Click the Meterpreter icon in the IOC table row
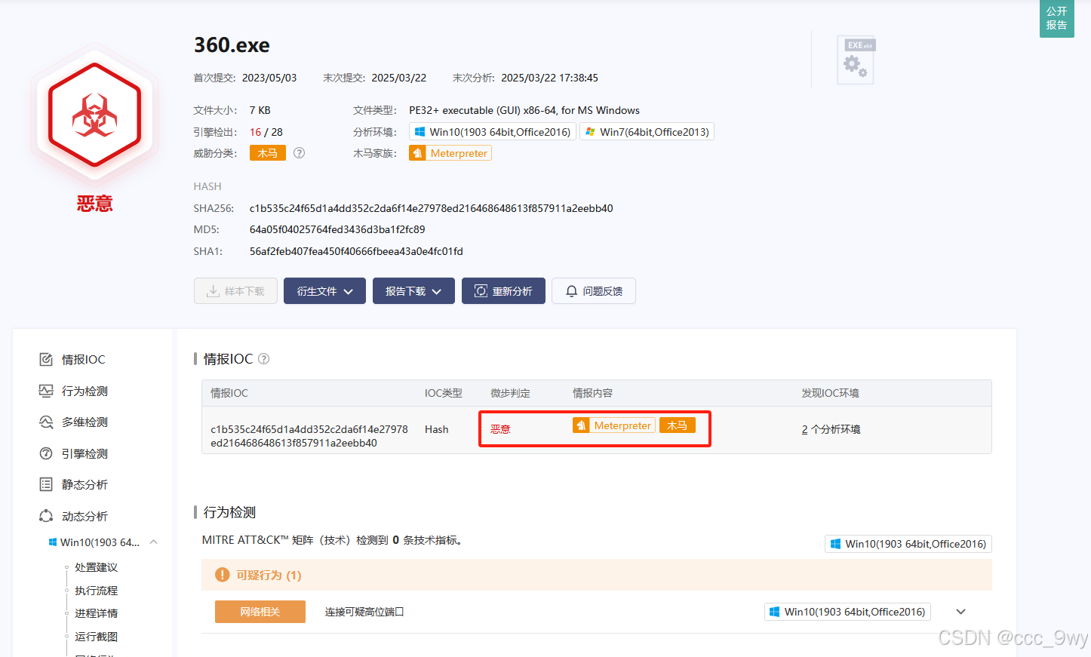 [x=581, y=425]
